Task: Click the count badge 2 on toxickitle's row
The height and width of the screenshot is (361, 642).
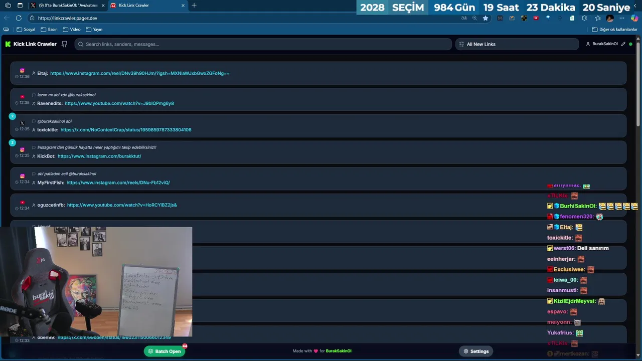Action: point(13,116)
